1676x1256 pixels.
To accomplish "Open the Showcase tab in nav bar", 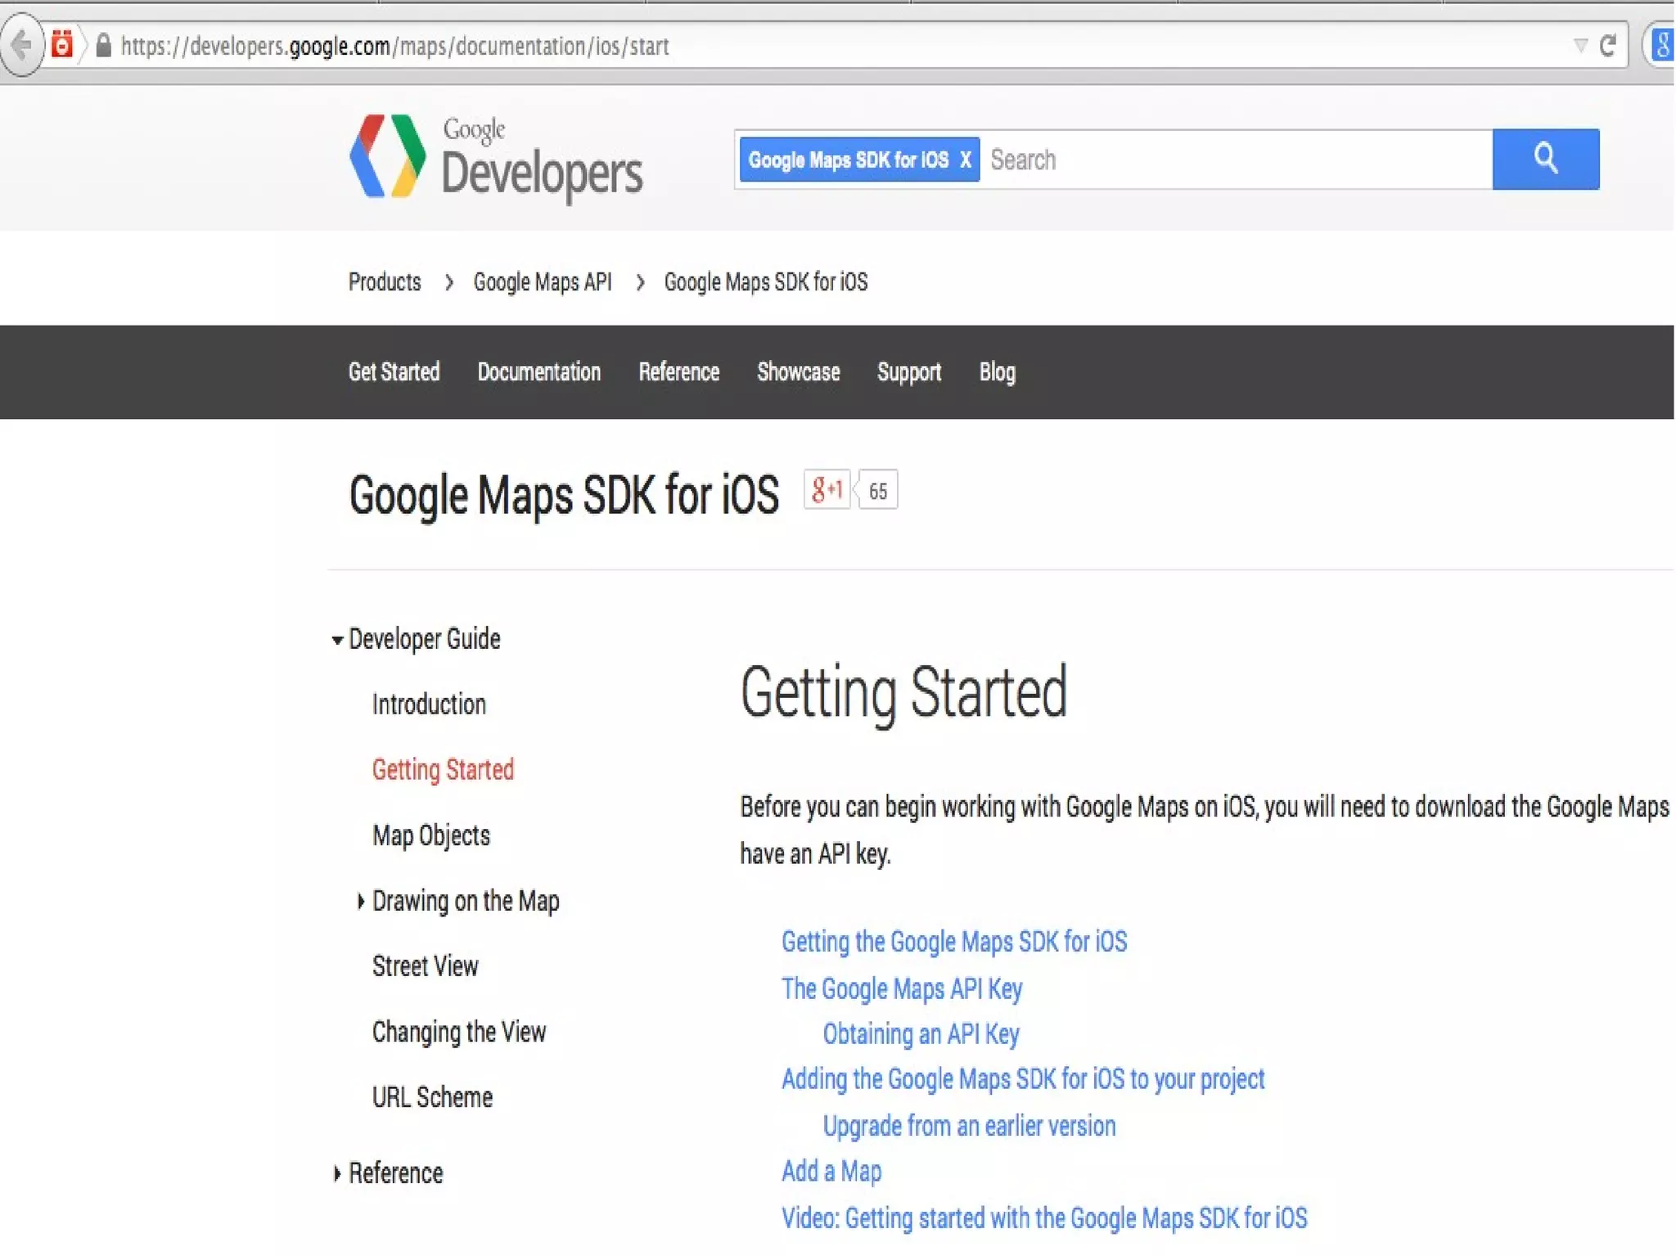I will point(798,372).
